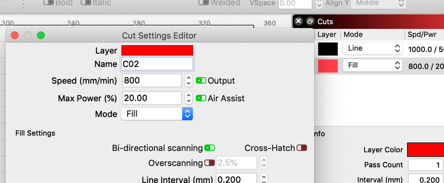The height and width of the screenshot is (183, 444).
Task: Click the red Layer color bar
Action: pos(157,50)
